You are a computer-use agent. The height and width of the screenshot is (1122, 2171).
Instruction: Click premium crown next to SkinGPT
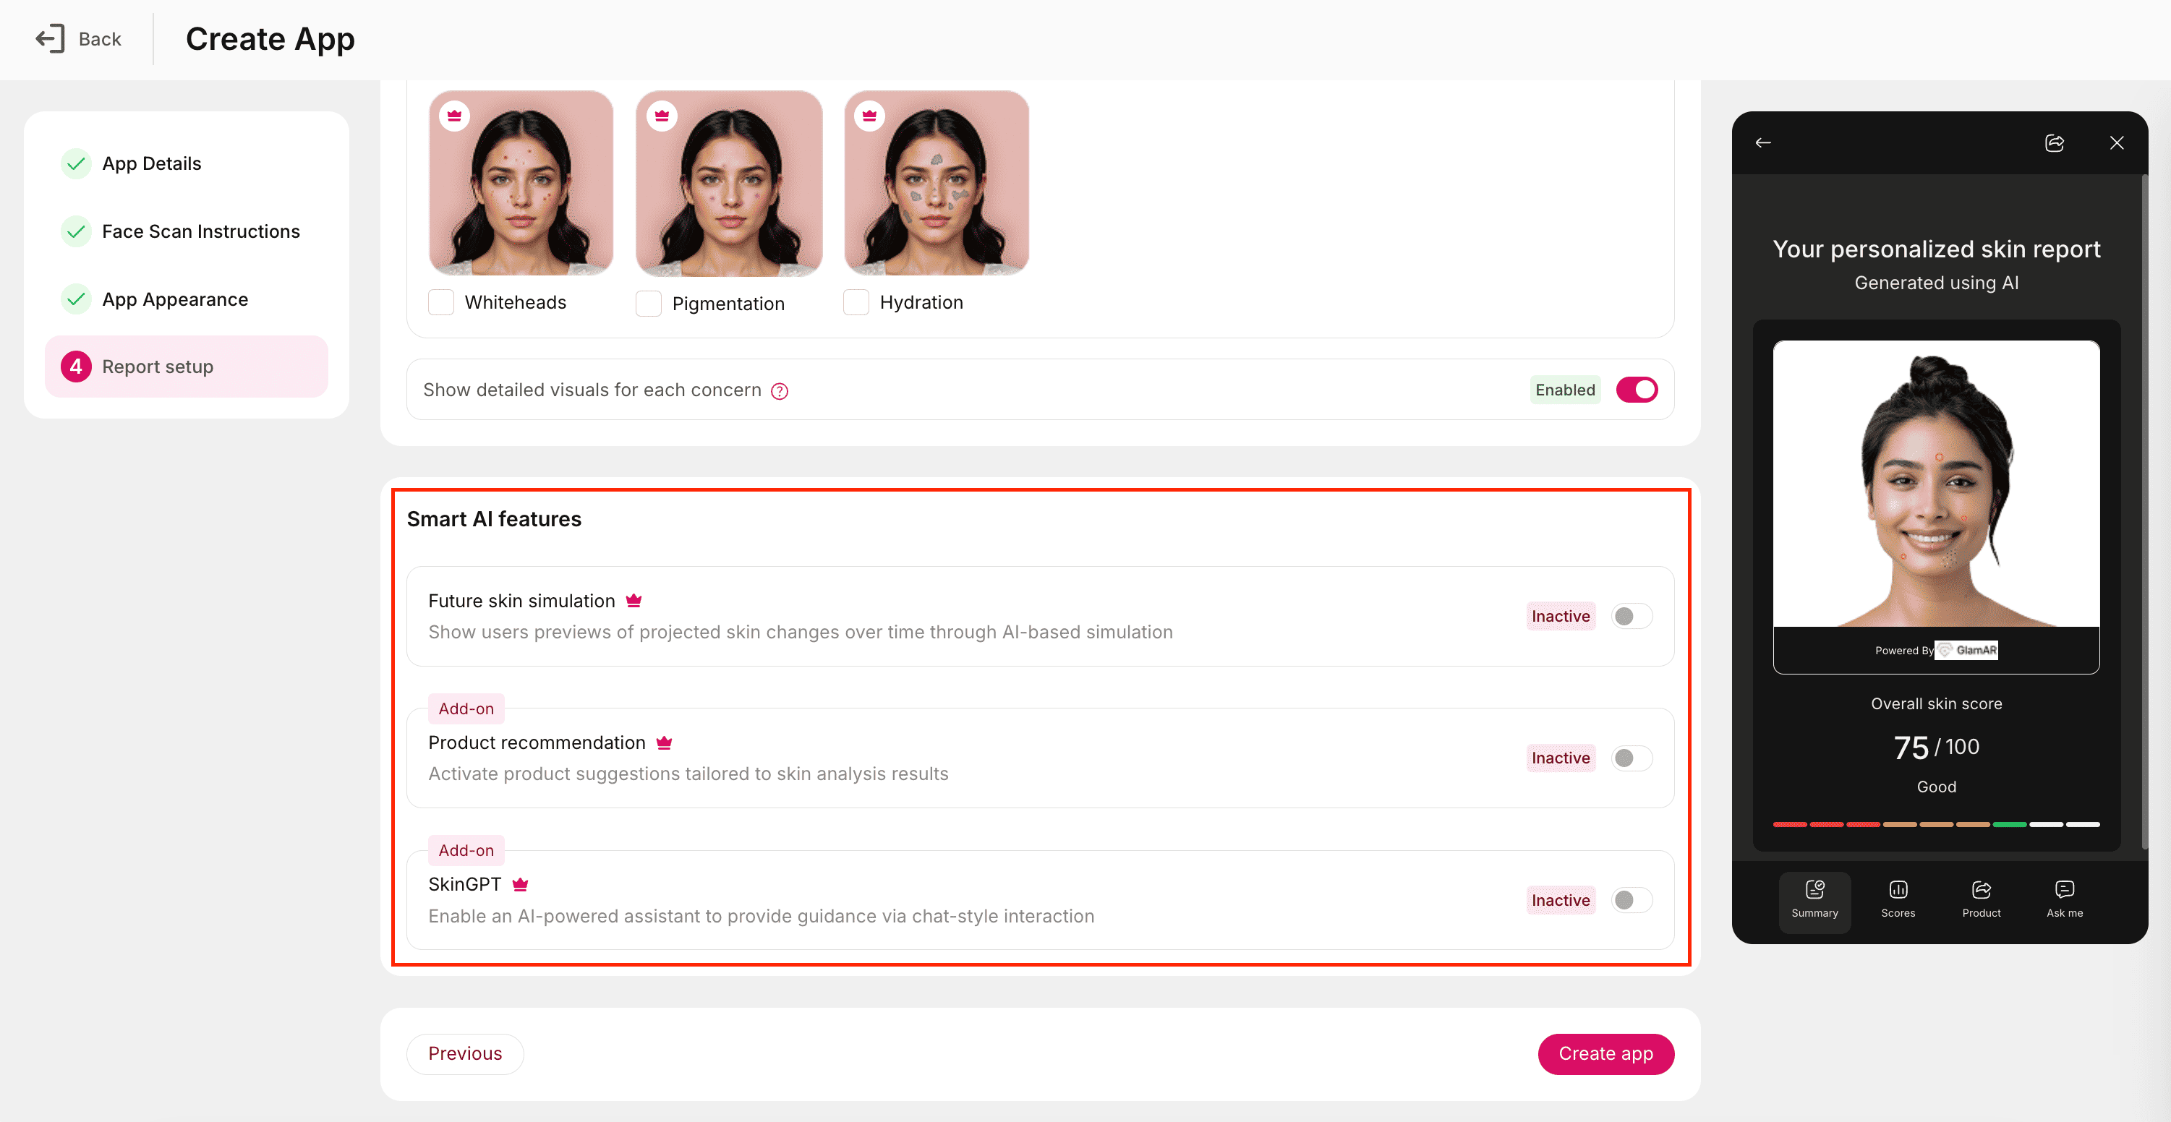coord(520,884)
